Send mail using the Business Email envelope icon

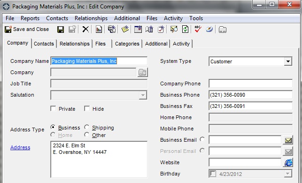click(288, 140)
